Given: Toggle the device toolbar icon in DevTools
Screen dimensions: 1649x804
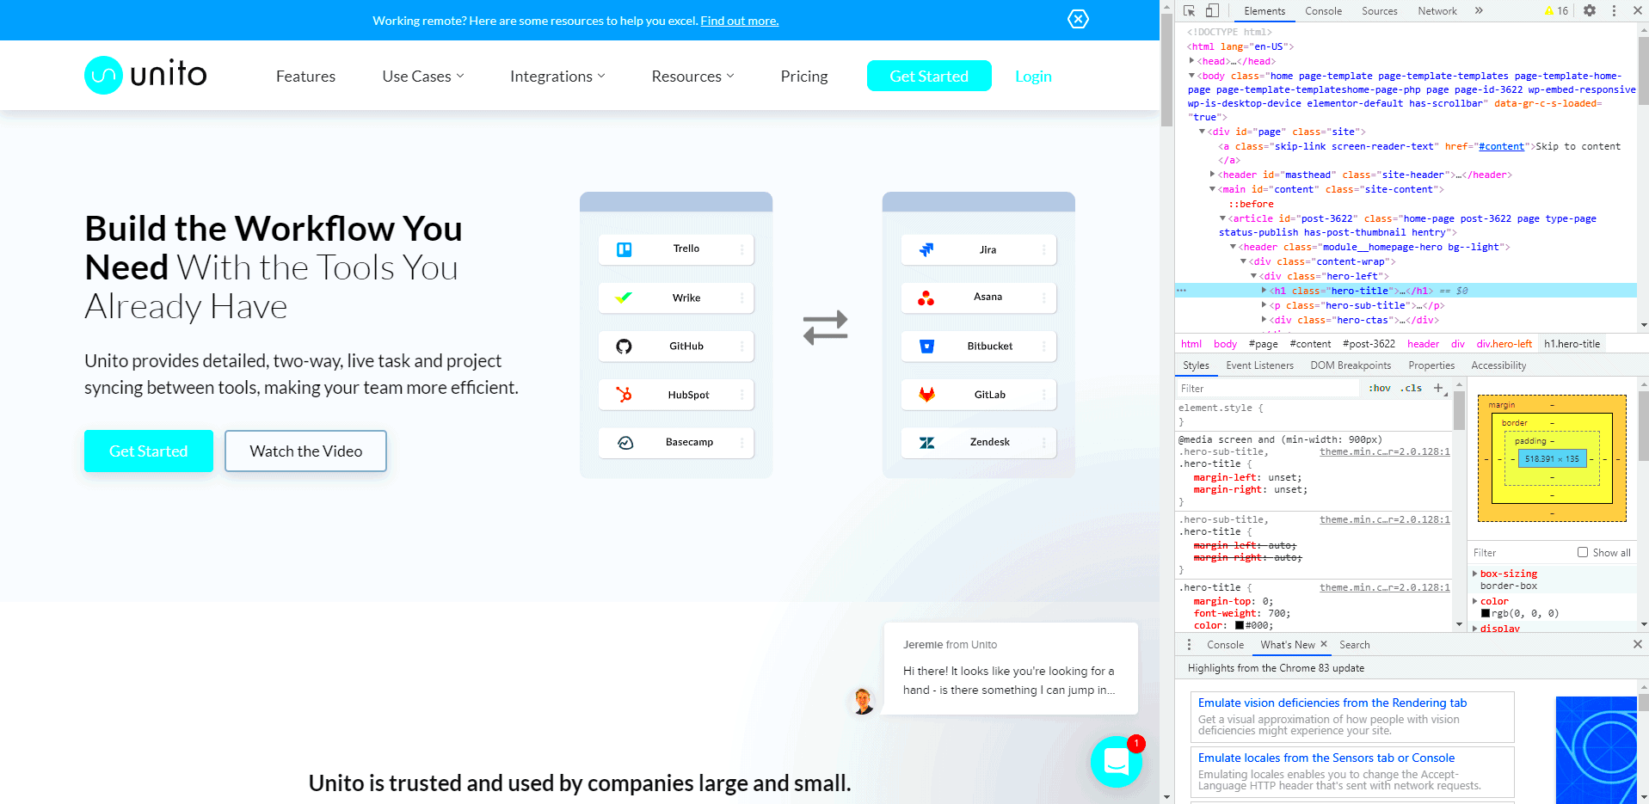Looking at the screenshot, I should [1212, 10].
